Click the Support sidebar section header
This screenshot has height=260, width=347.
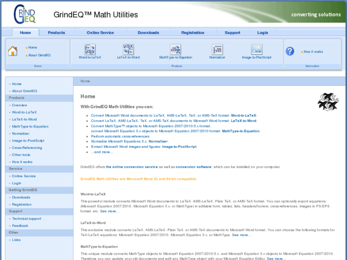(x=39, y=211)
